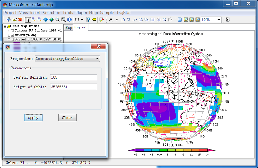Collapse the Shaded_U_1000.0 layer node
The height and width of the screenshot is (168, 258).
pos(9,40)
